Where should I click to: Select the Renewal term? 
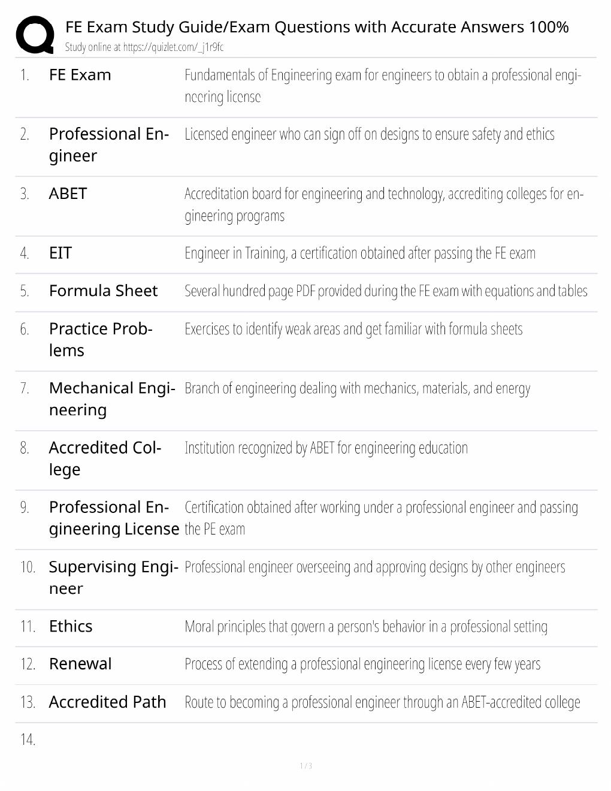point(80,664)
